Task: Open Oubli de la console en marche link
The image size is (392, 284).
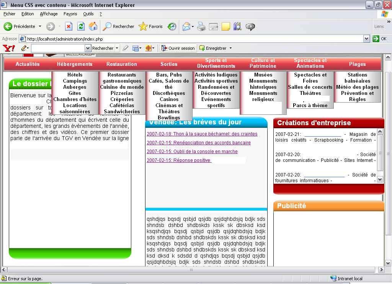Action: [x=192, y=151]
